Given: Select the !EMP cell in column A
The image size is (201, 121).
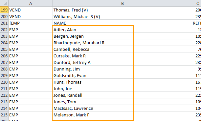Looking at the screenshot, I should coord(31,23).
